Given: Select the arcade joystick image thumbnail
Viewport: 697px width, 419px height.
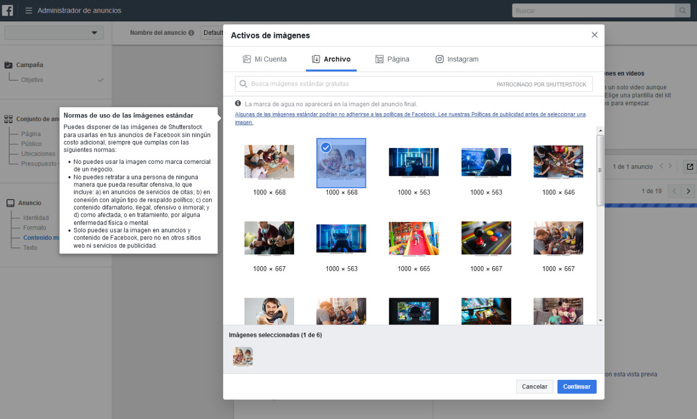Looking at the screenshot, I should coord(486,238).
